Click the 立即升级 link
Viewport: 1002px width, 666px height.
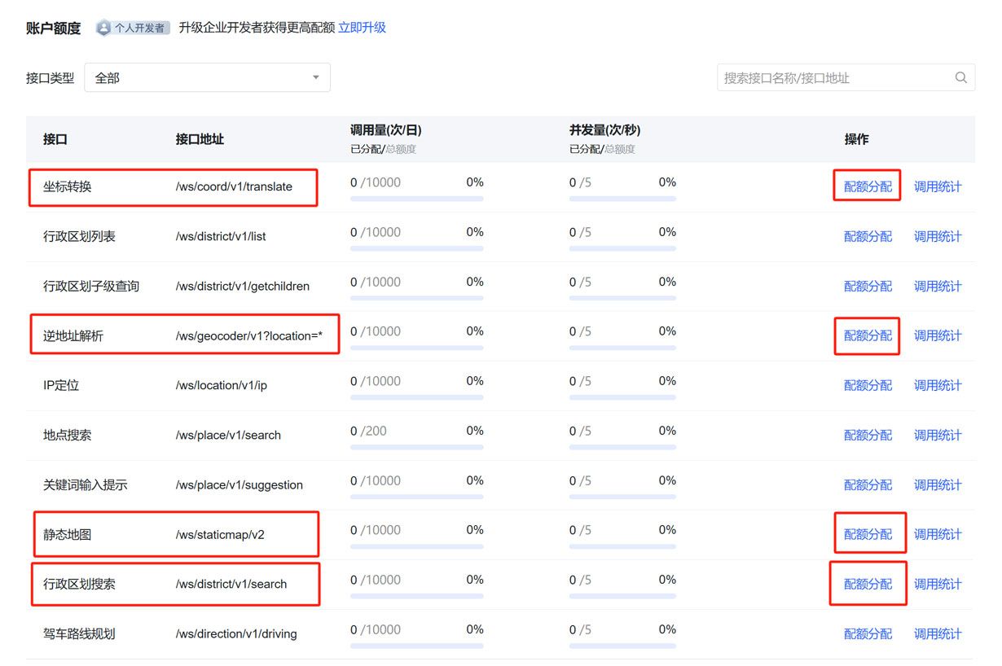(x=363, y=28)
